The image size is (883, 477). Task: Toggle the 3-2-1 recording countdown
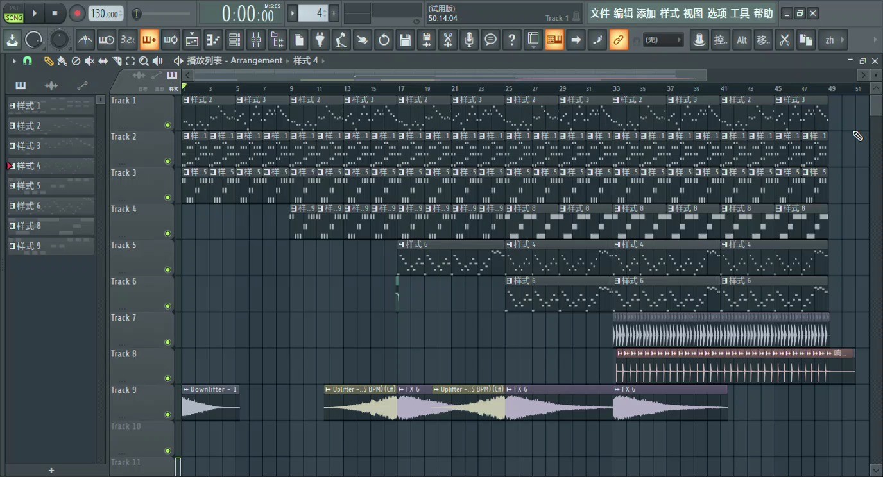coord(128,40)
